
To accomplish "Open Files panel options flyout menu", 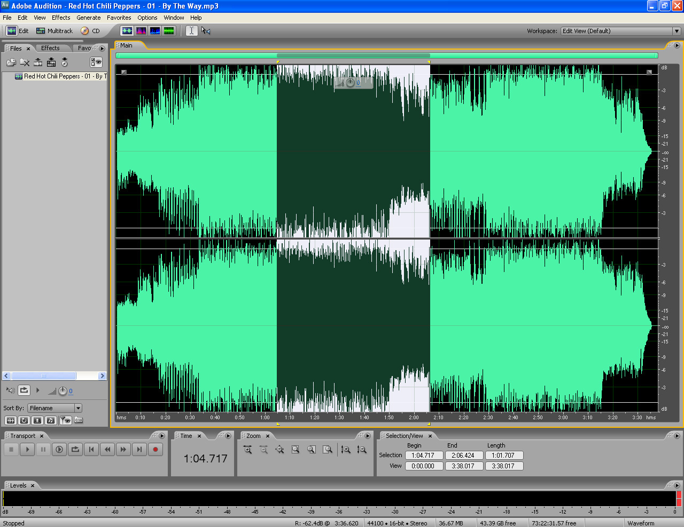I will pos(102,48).
